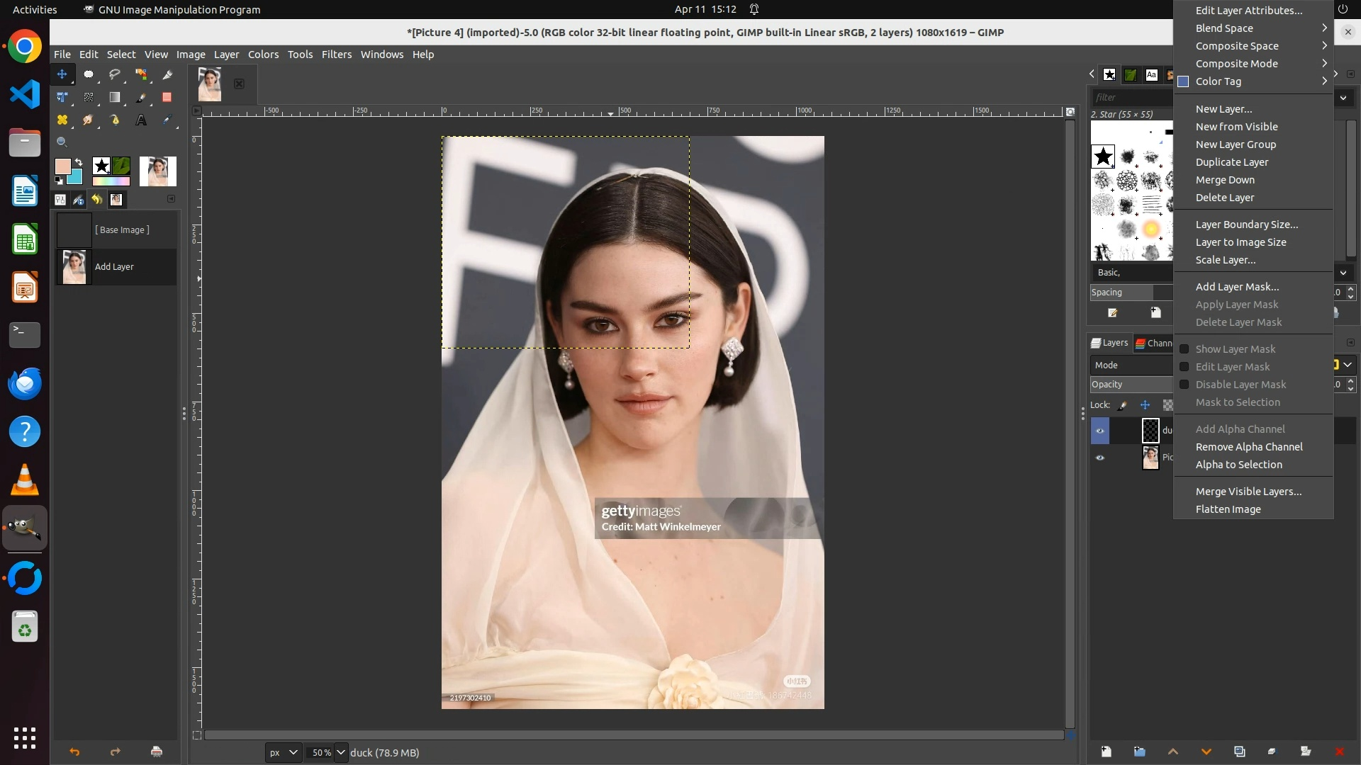Toggle the lock position icon for layer
1361x765 pixels.
point(1145,405)
